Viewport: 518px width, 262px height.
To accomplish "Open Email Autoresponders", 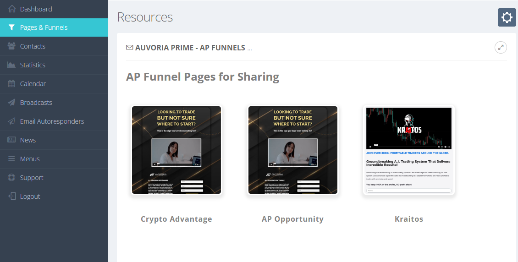I will (54, 121).
